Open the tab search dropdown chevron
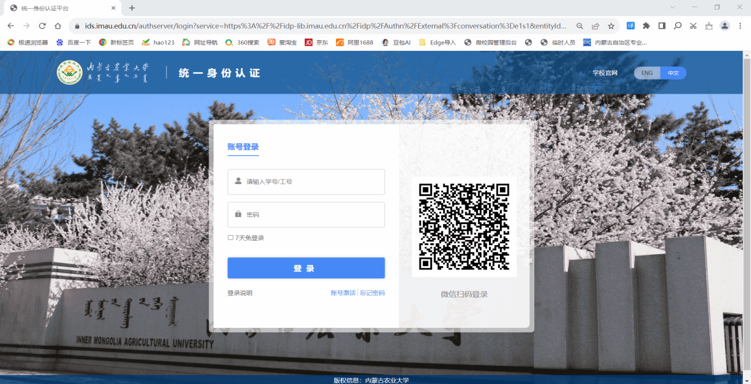The image size is (751, 384). point(673,7)
